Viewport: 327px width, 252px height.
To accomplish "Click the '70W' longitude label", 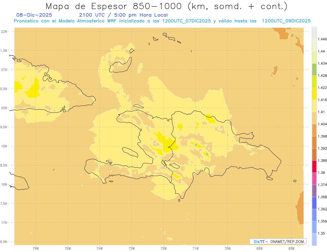I will [x=227, y=248].
